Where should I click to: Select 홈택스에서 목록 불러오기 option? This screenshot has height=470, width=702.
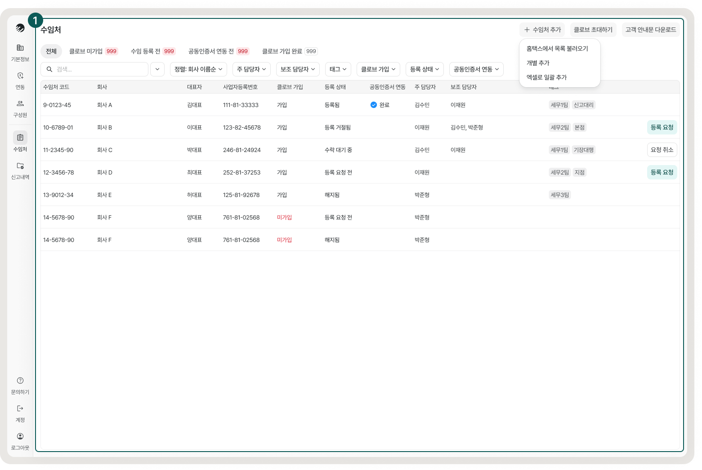click(x=557, y=49)
